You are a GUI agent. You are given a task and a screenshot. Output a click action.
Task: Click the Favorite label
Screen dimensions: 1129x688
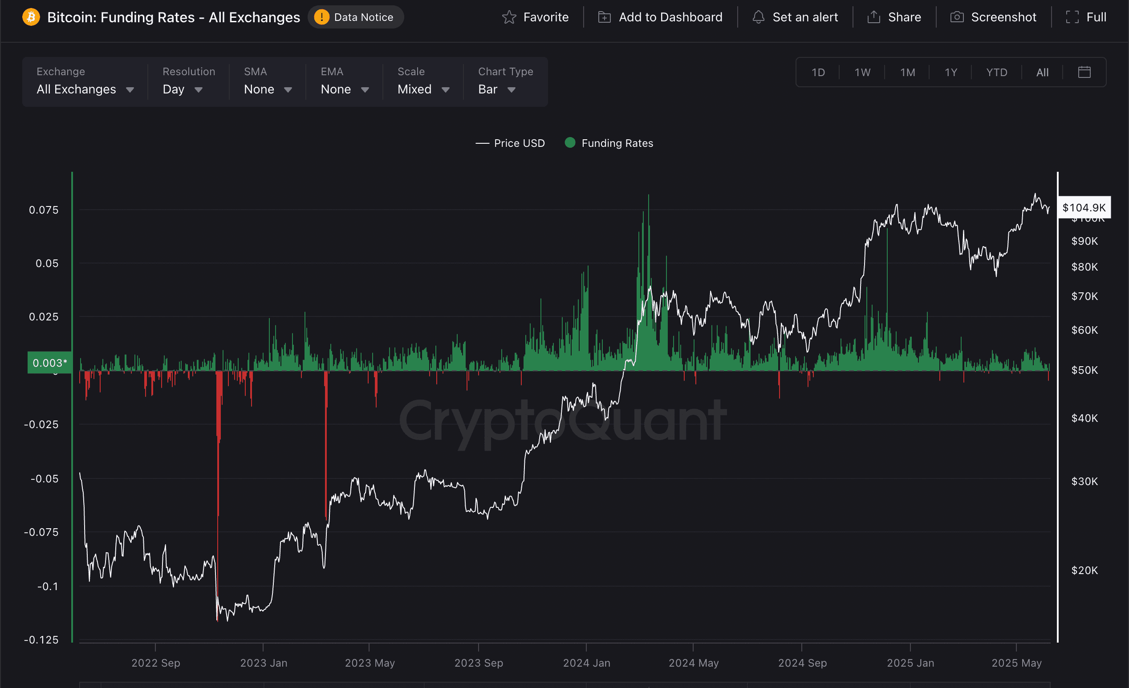click(546, 17)
